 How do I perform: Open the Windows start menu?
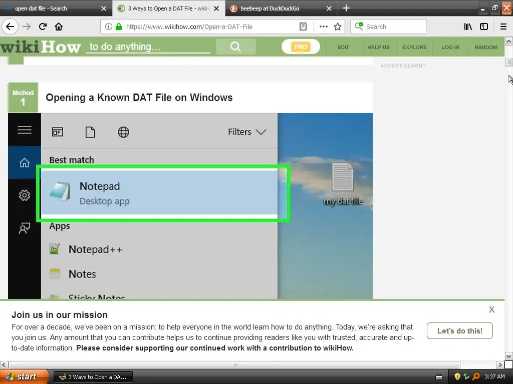click(24, 376)
